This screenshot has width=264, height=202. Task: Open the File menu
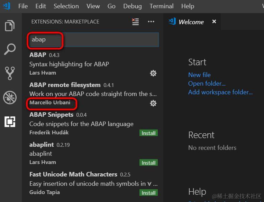23,6
